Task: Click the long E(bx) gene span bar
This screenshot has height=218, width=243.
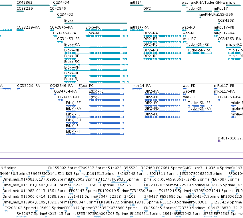Action: click(96, 23)
